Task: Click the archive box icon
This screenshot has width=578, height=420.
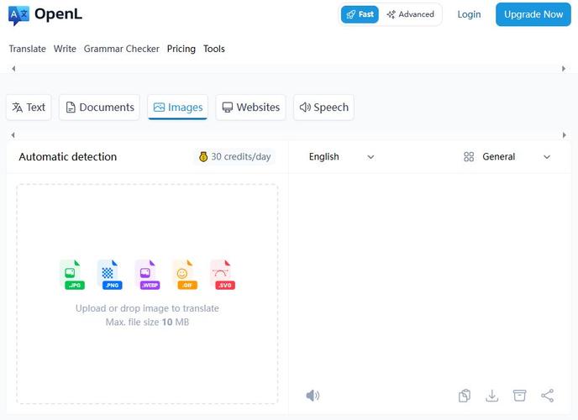Action: [x=520, y=396]
